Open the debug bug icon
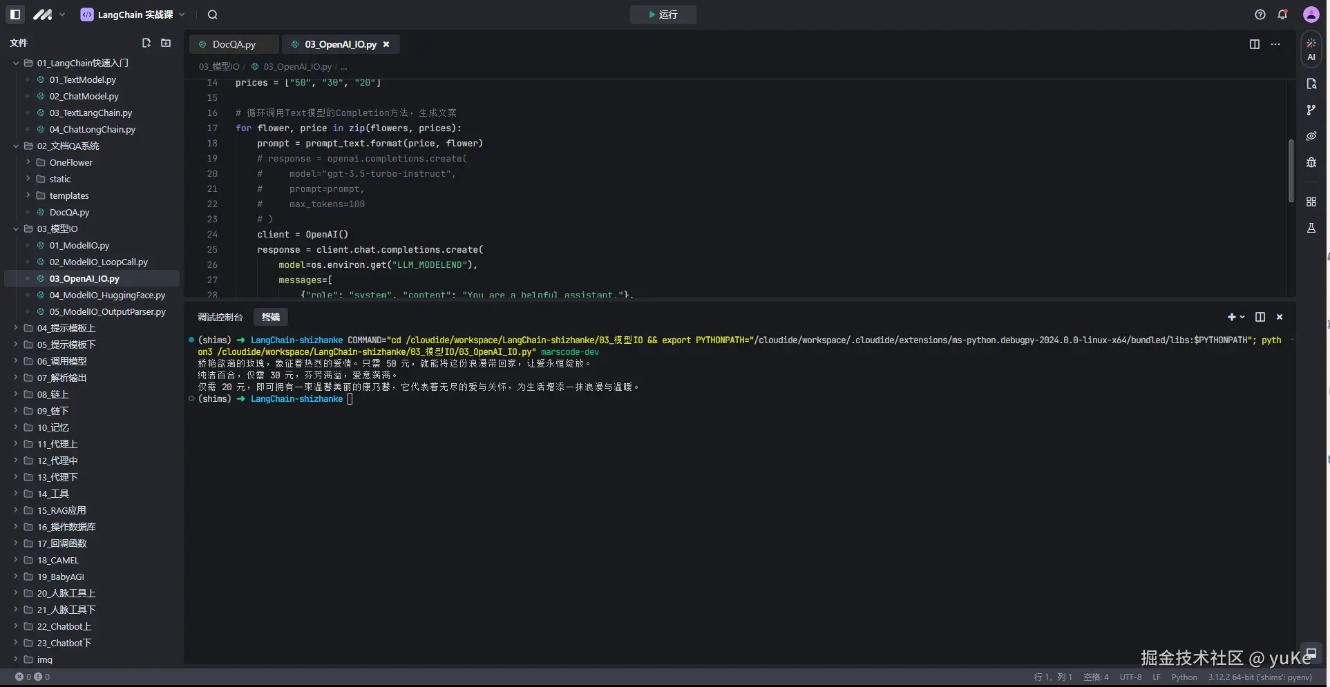The width and height of the screenshot is (1330, 687). (1311, 162)
